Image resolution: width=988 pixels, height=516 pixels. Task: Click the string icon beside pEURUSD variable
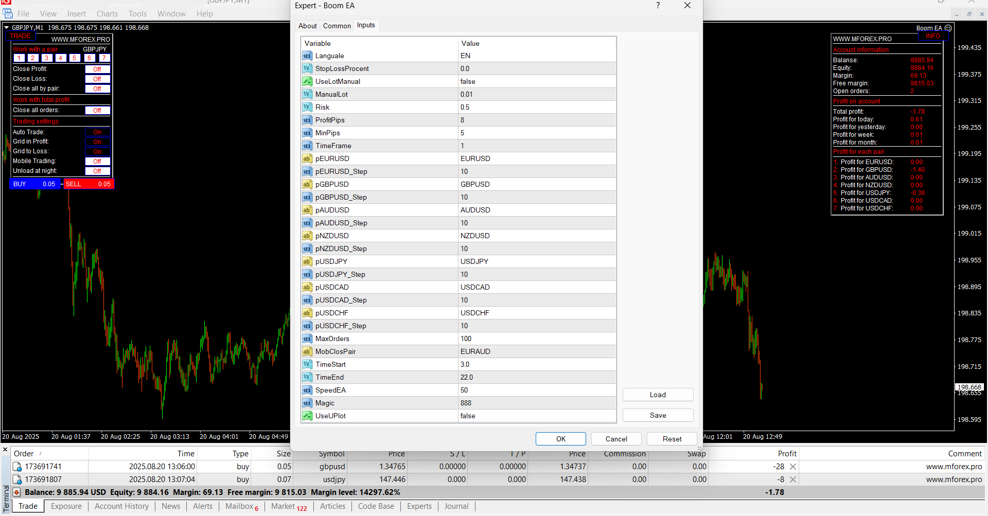pyautogui.click(x=307, y=159)
